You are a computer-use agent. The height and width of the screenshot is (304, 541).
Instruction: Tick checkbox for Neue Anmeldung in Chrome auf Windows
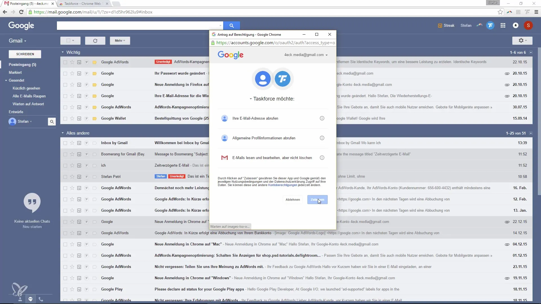click(65, 278)
